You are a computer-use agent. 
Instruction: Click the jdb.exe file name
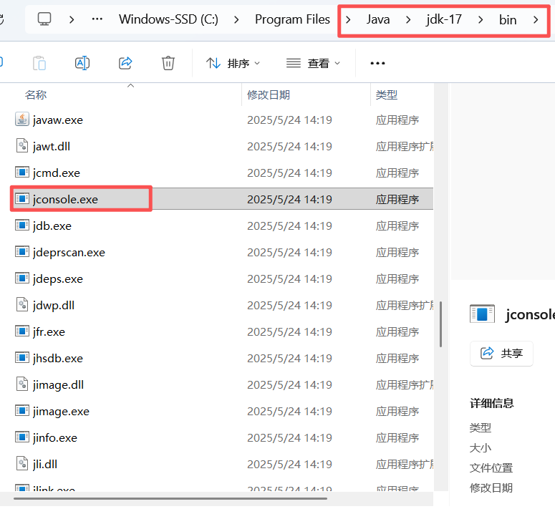[52, 226]
